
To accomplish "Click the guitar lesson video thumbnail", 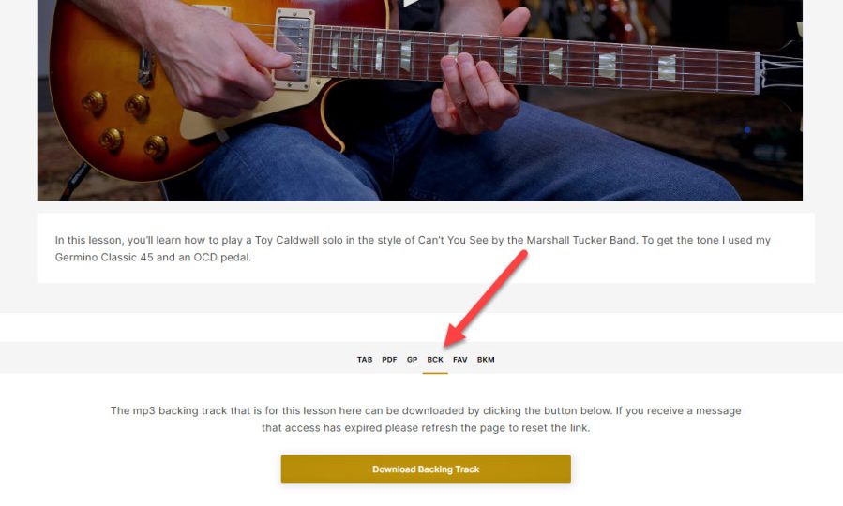I will (420, 100).
